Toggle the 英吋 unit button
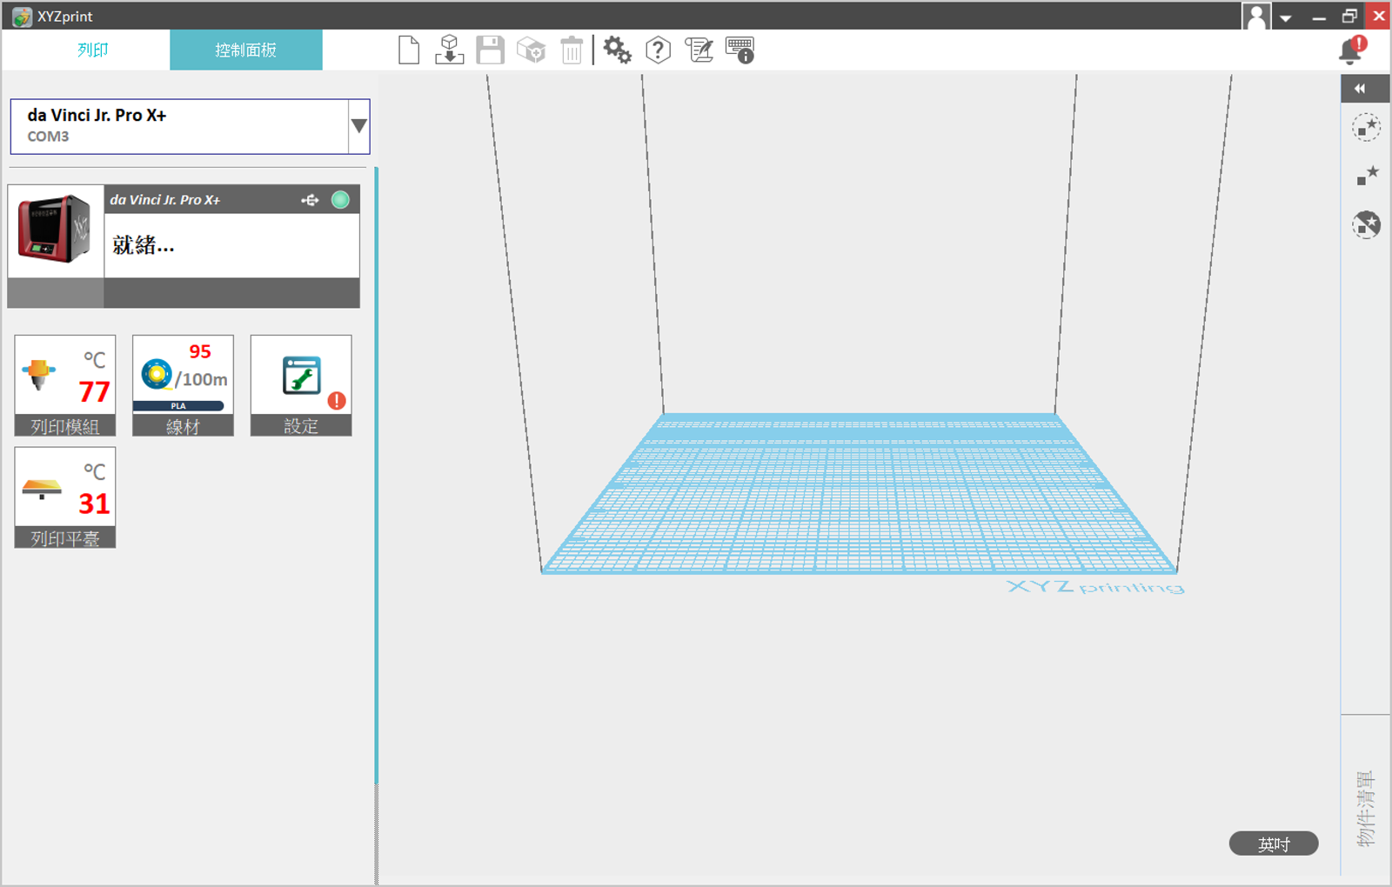This screenshot has width=1392, height=887. (1273, 844)
